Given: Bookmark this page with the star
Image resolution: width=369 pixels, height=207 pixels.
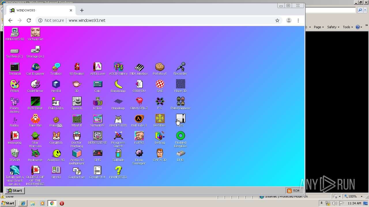Looking at the screenshot, I should [277, 20].
